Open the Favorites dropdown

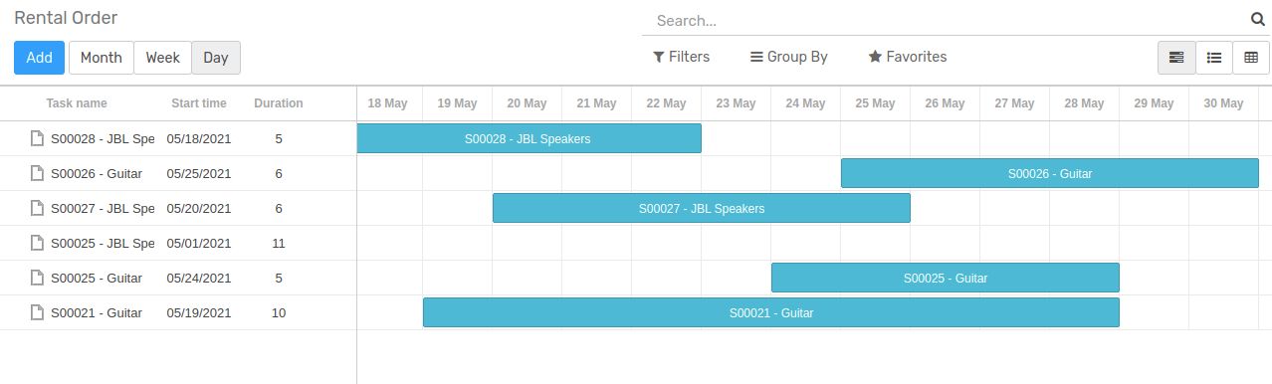click(x=908, y=57)
